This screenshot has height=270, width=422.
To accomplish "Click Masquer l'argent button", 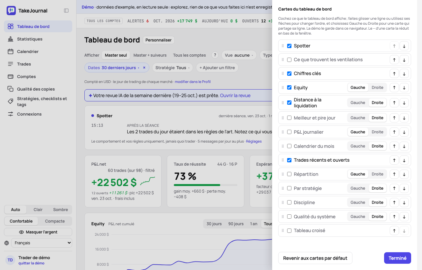I will pyautogui.click(x=38, y=232).
